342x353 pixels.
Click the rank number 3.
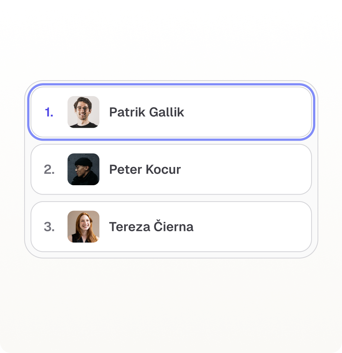tap(49, 227)
